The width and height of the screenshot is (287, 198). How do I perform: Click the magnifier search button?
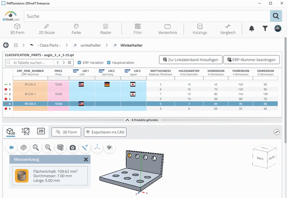point(276,16)
